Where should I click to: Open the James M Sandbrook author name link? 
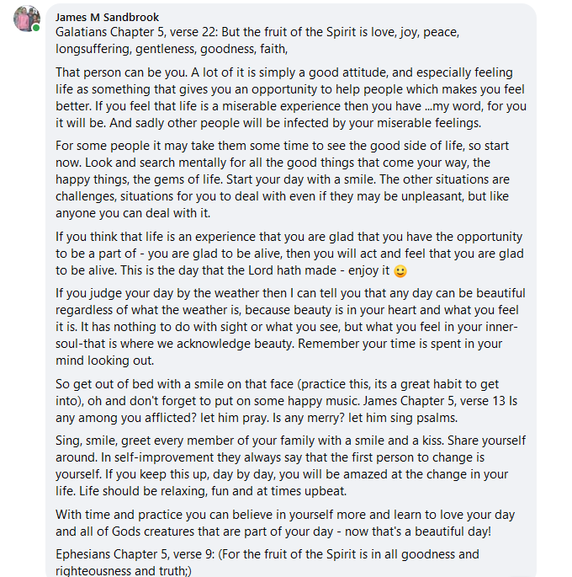coord(107,17)
